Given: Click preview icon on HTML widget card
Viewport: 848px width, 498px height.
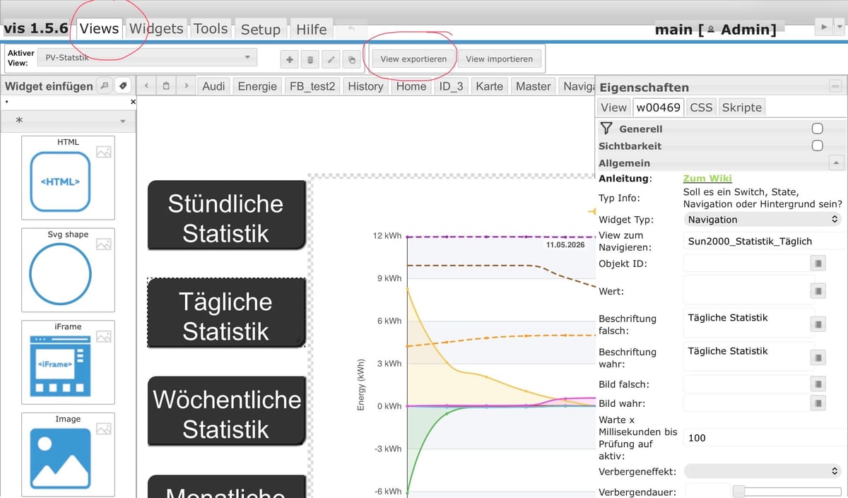Looking at the screenshot, I should tap(104, 152).
